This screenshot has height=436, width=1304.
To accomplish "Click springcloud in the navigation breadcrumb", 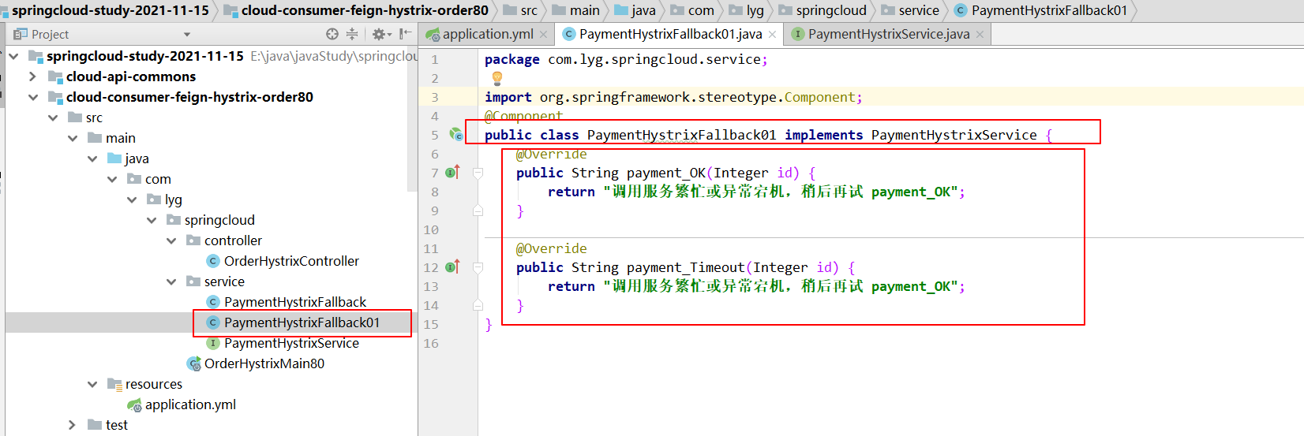I will [x=831, y=10].
